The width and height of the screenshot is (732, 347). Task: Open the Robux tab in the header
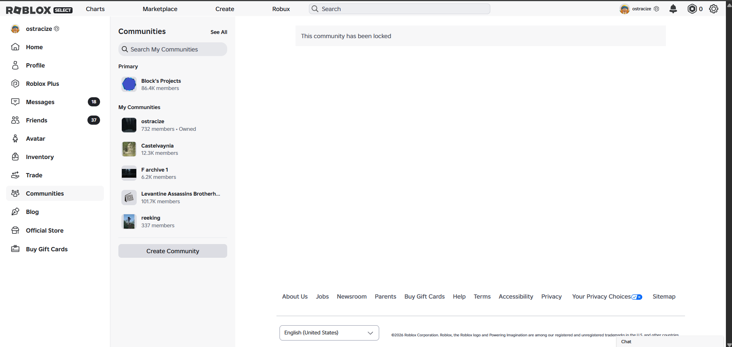click(x=281, y=9)
